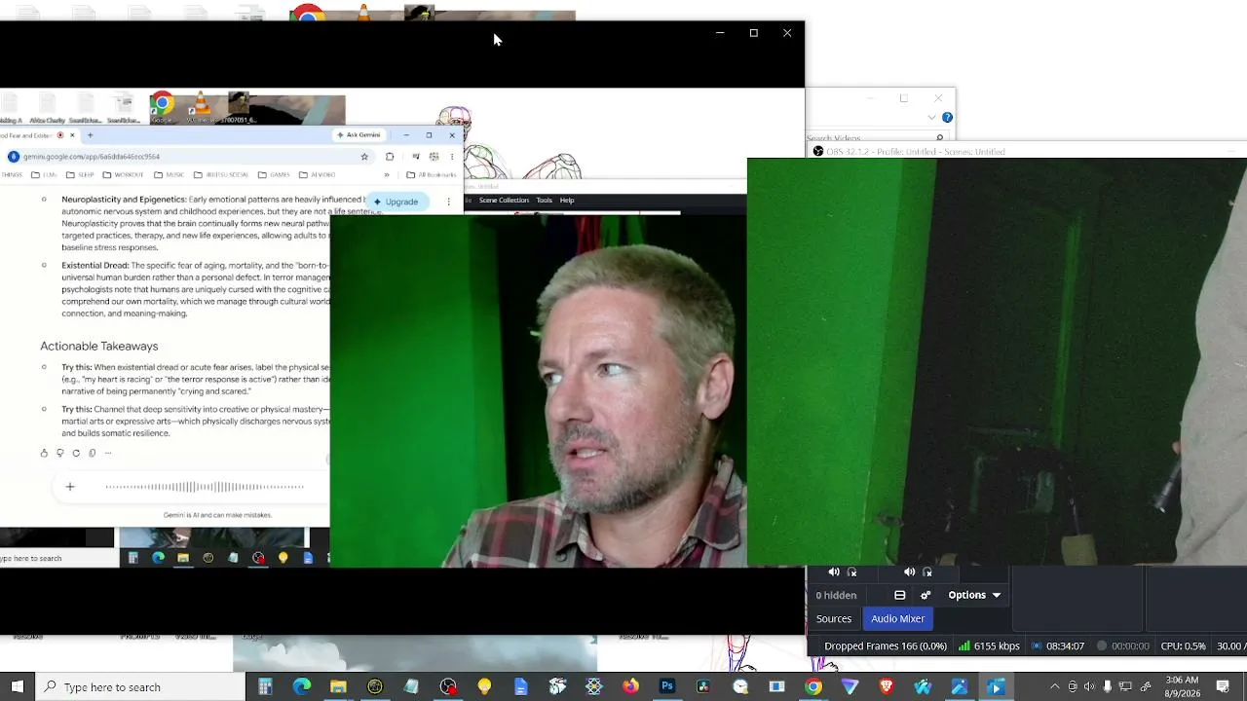Click the blue help question mark icon
The height and width of the screenshot is (701, 1247).
click(x=947, y=118)
